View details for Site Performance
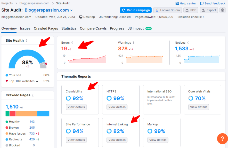The width and height of the screenshot is (228, 148). [x=76, y=140]
